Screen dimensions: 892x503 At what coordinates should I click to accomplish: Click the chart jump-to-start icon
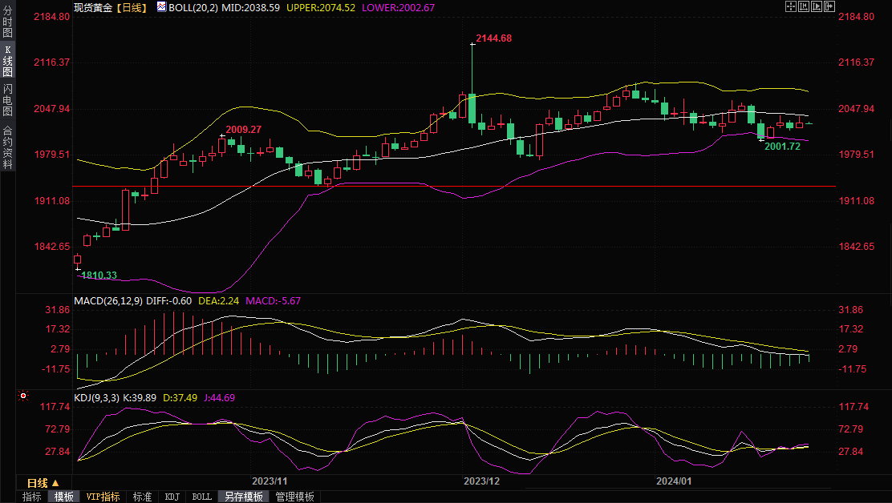click(803, 6)
